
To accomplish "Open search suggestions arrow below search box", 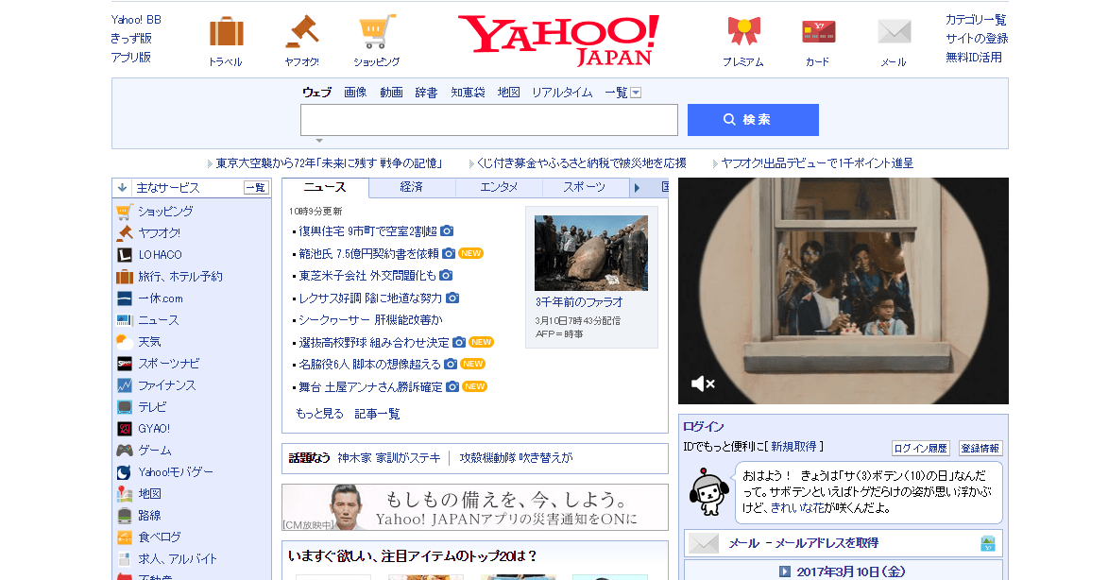I will pyautogui.click(x=319, y=141).
